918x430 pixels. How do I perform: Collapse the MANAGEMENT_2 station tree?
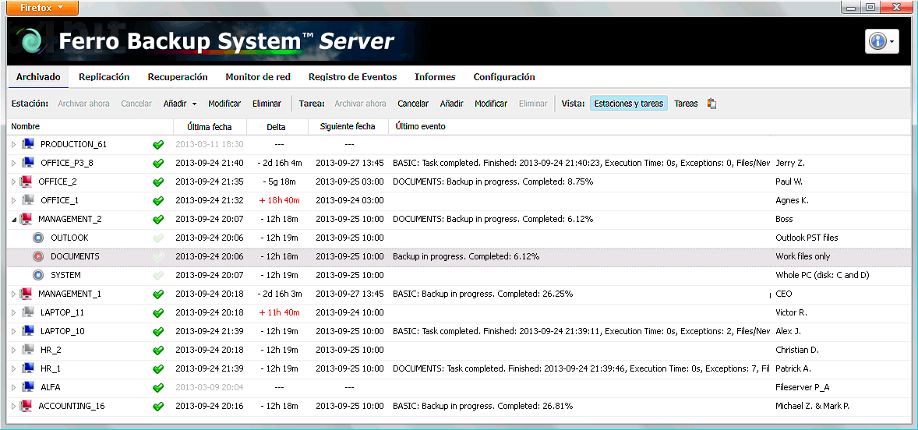click(x=13, y=219)
